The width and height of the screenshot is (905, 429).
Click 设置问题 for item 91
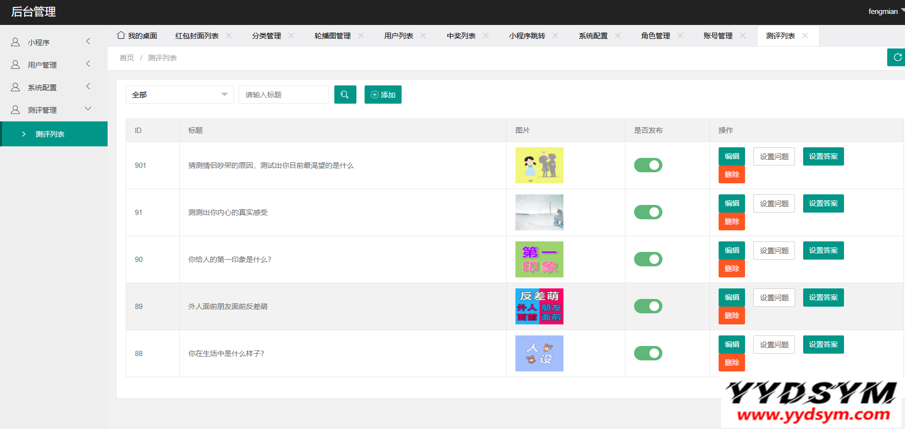click(x=774, y=203)
